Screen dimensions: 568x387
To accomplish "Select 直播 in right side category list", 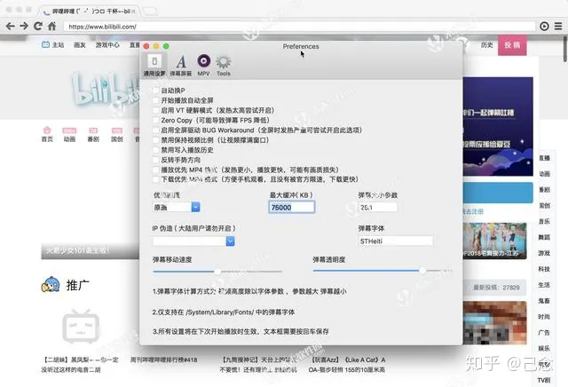I will (x=544, y=158).
